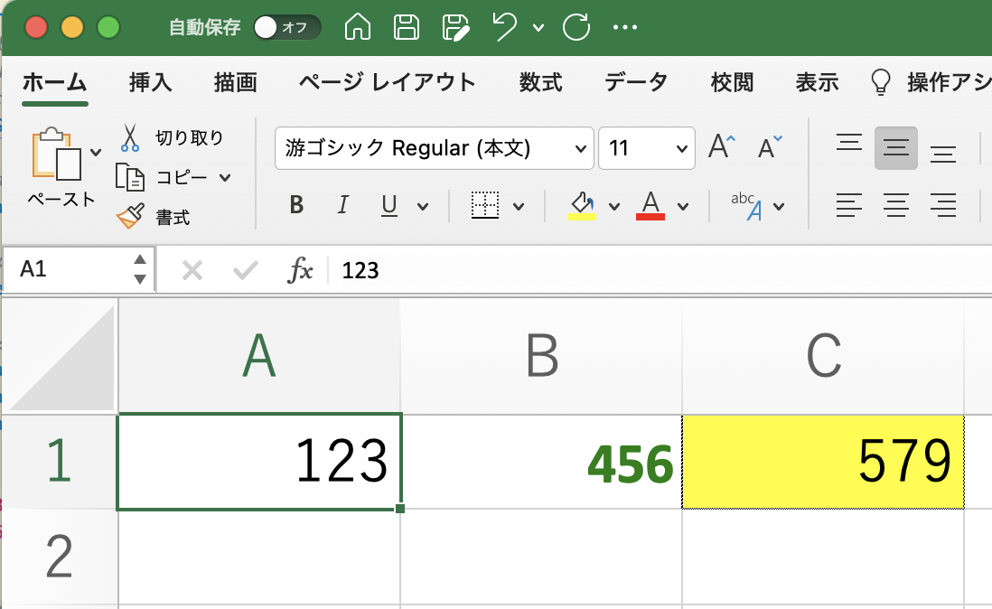
Task: Toggle underline formatting
Action: (388, 205)
